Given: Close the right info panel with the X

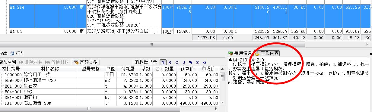Looking at the screenshot, I should pos(371,54).
